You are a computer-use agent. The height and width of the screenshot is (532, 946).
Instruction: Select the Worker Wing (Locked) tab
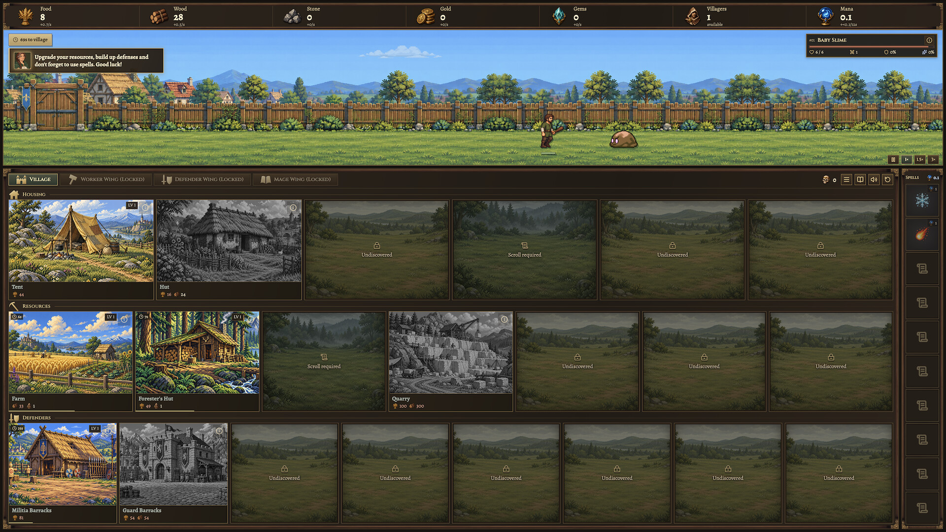click(x=106, y=179)
